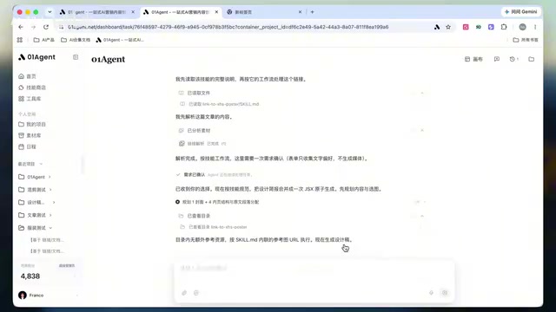This screenshot has height=312, width=556.
Task: Open a new browser tab with plus
Action: (313, 12)
